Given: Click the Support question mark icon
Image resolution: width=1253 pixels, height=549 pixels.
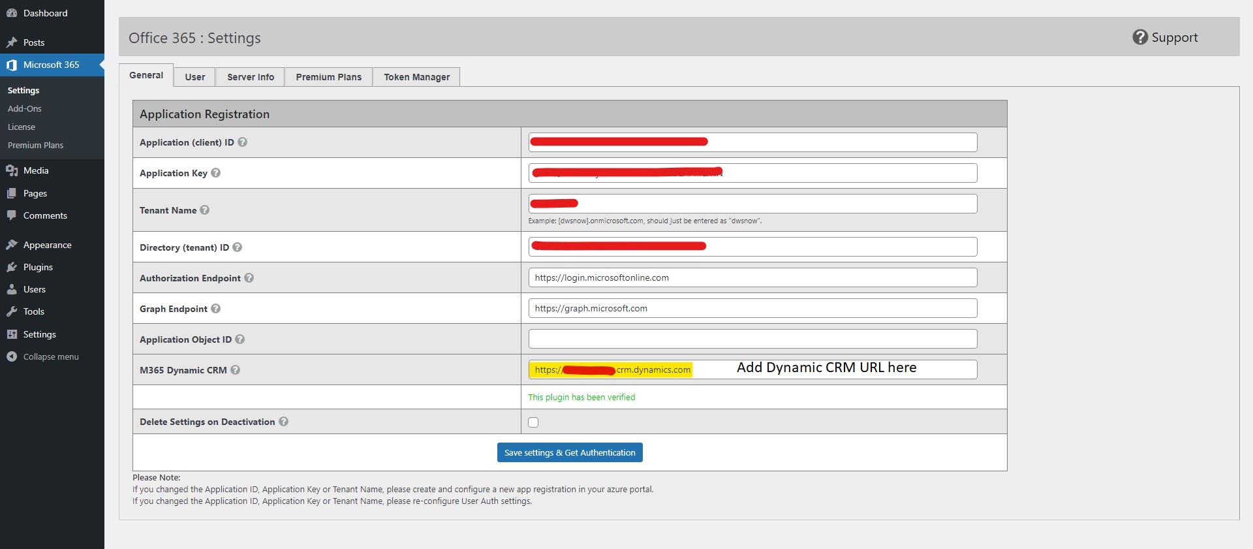Looking at the screenshot, I should click(1140, 37).
